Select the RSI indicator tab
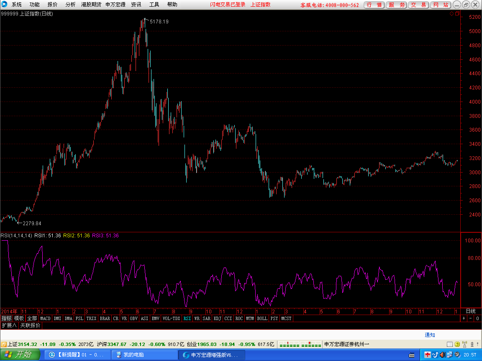482x361 pixels. [x=187, y=318]
